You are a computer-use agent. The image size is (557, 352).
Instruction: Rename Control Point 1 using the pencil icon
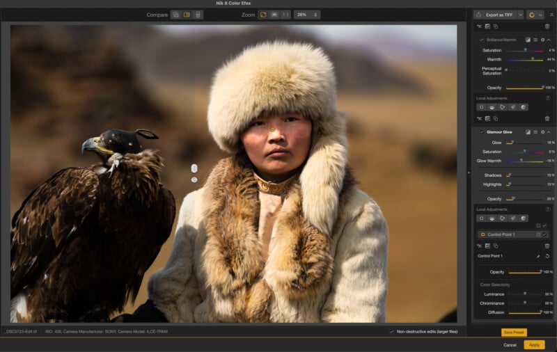(x=538, y=256)
